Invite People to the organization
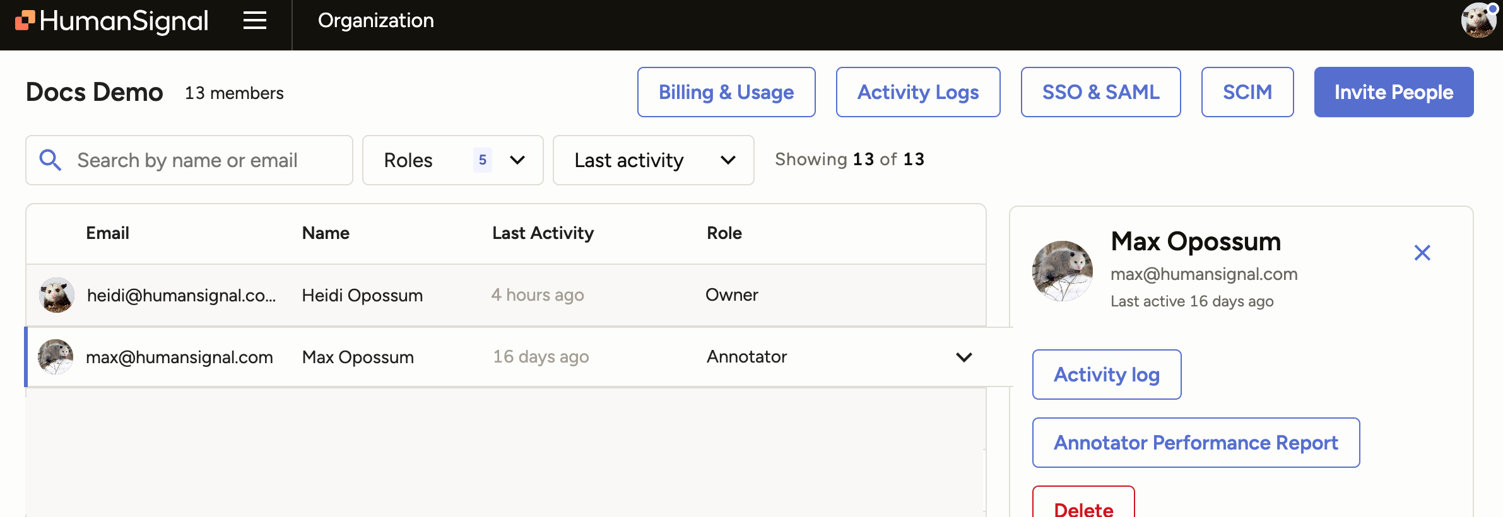Viewport: 1503px width, 517px height. pyautogui.click(x=1393, y=91)
